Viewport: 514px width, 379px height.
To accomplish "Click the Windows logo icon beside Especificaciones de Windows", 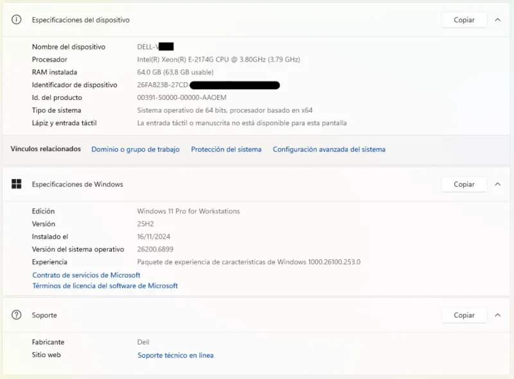I will tap(17, 184).
